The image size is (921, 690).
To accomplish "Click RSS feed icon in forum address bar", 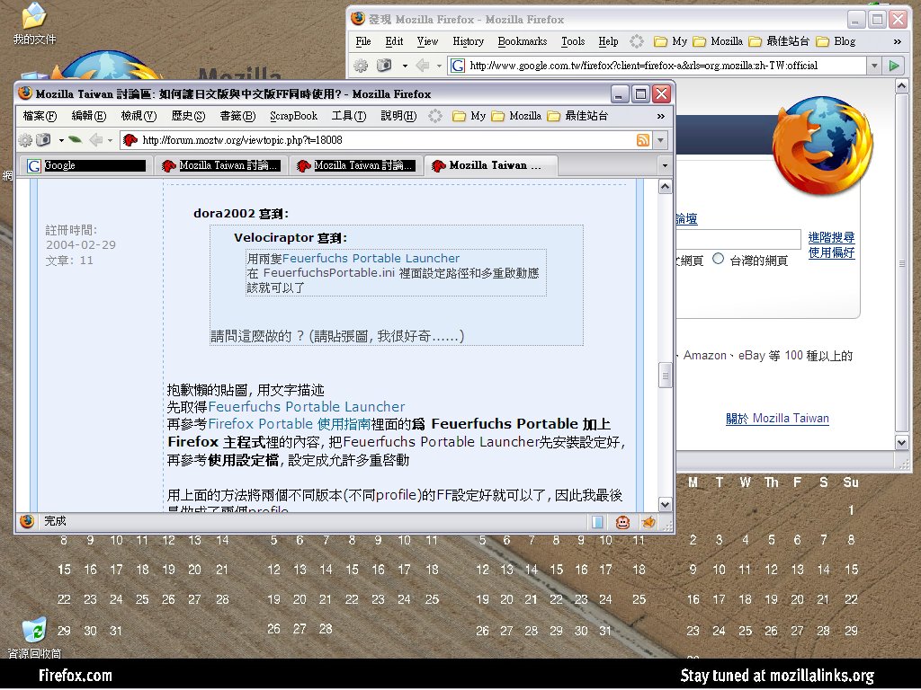I will 643,139.
